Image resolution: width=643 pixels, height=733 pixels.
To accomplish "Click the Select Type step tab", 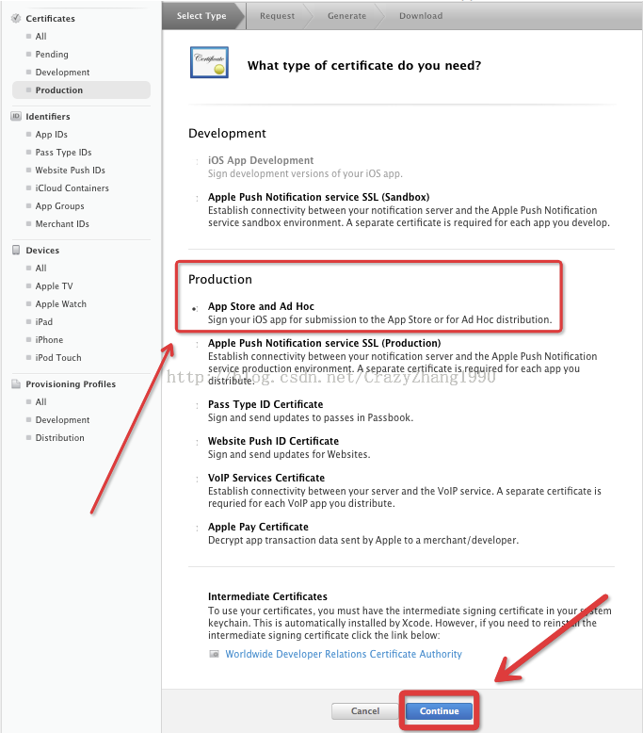I will [201, 16].
